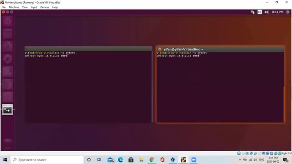Open VirtualBox Manager from the taskbar
The height and width of the screenshot is (164, 292).
pyautogui.click(x=172, y=160)
